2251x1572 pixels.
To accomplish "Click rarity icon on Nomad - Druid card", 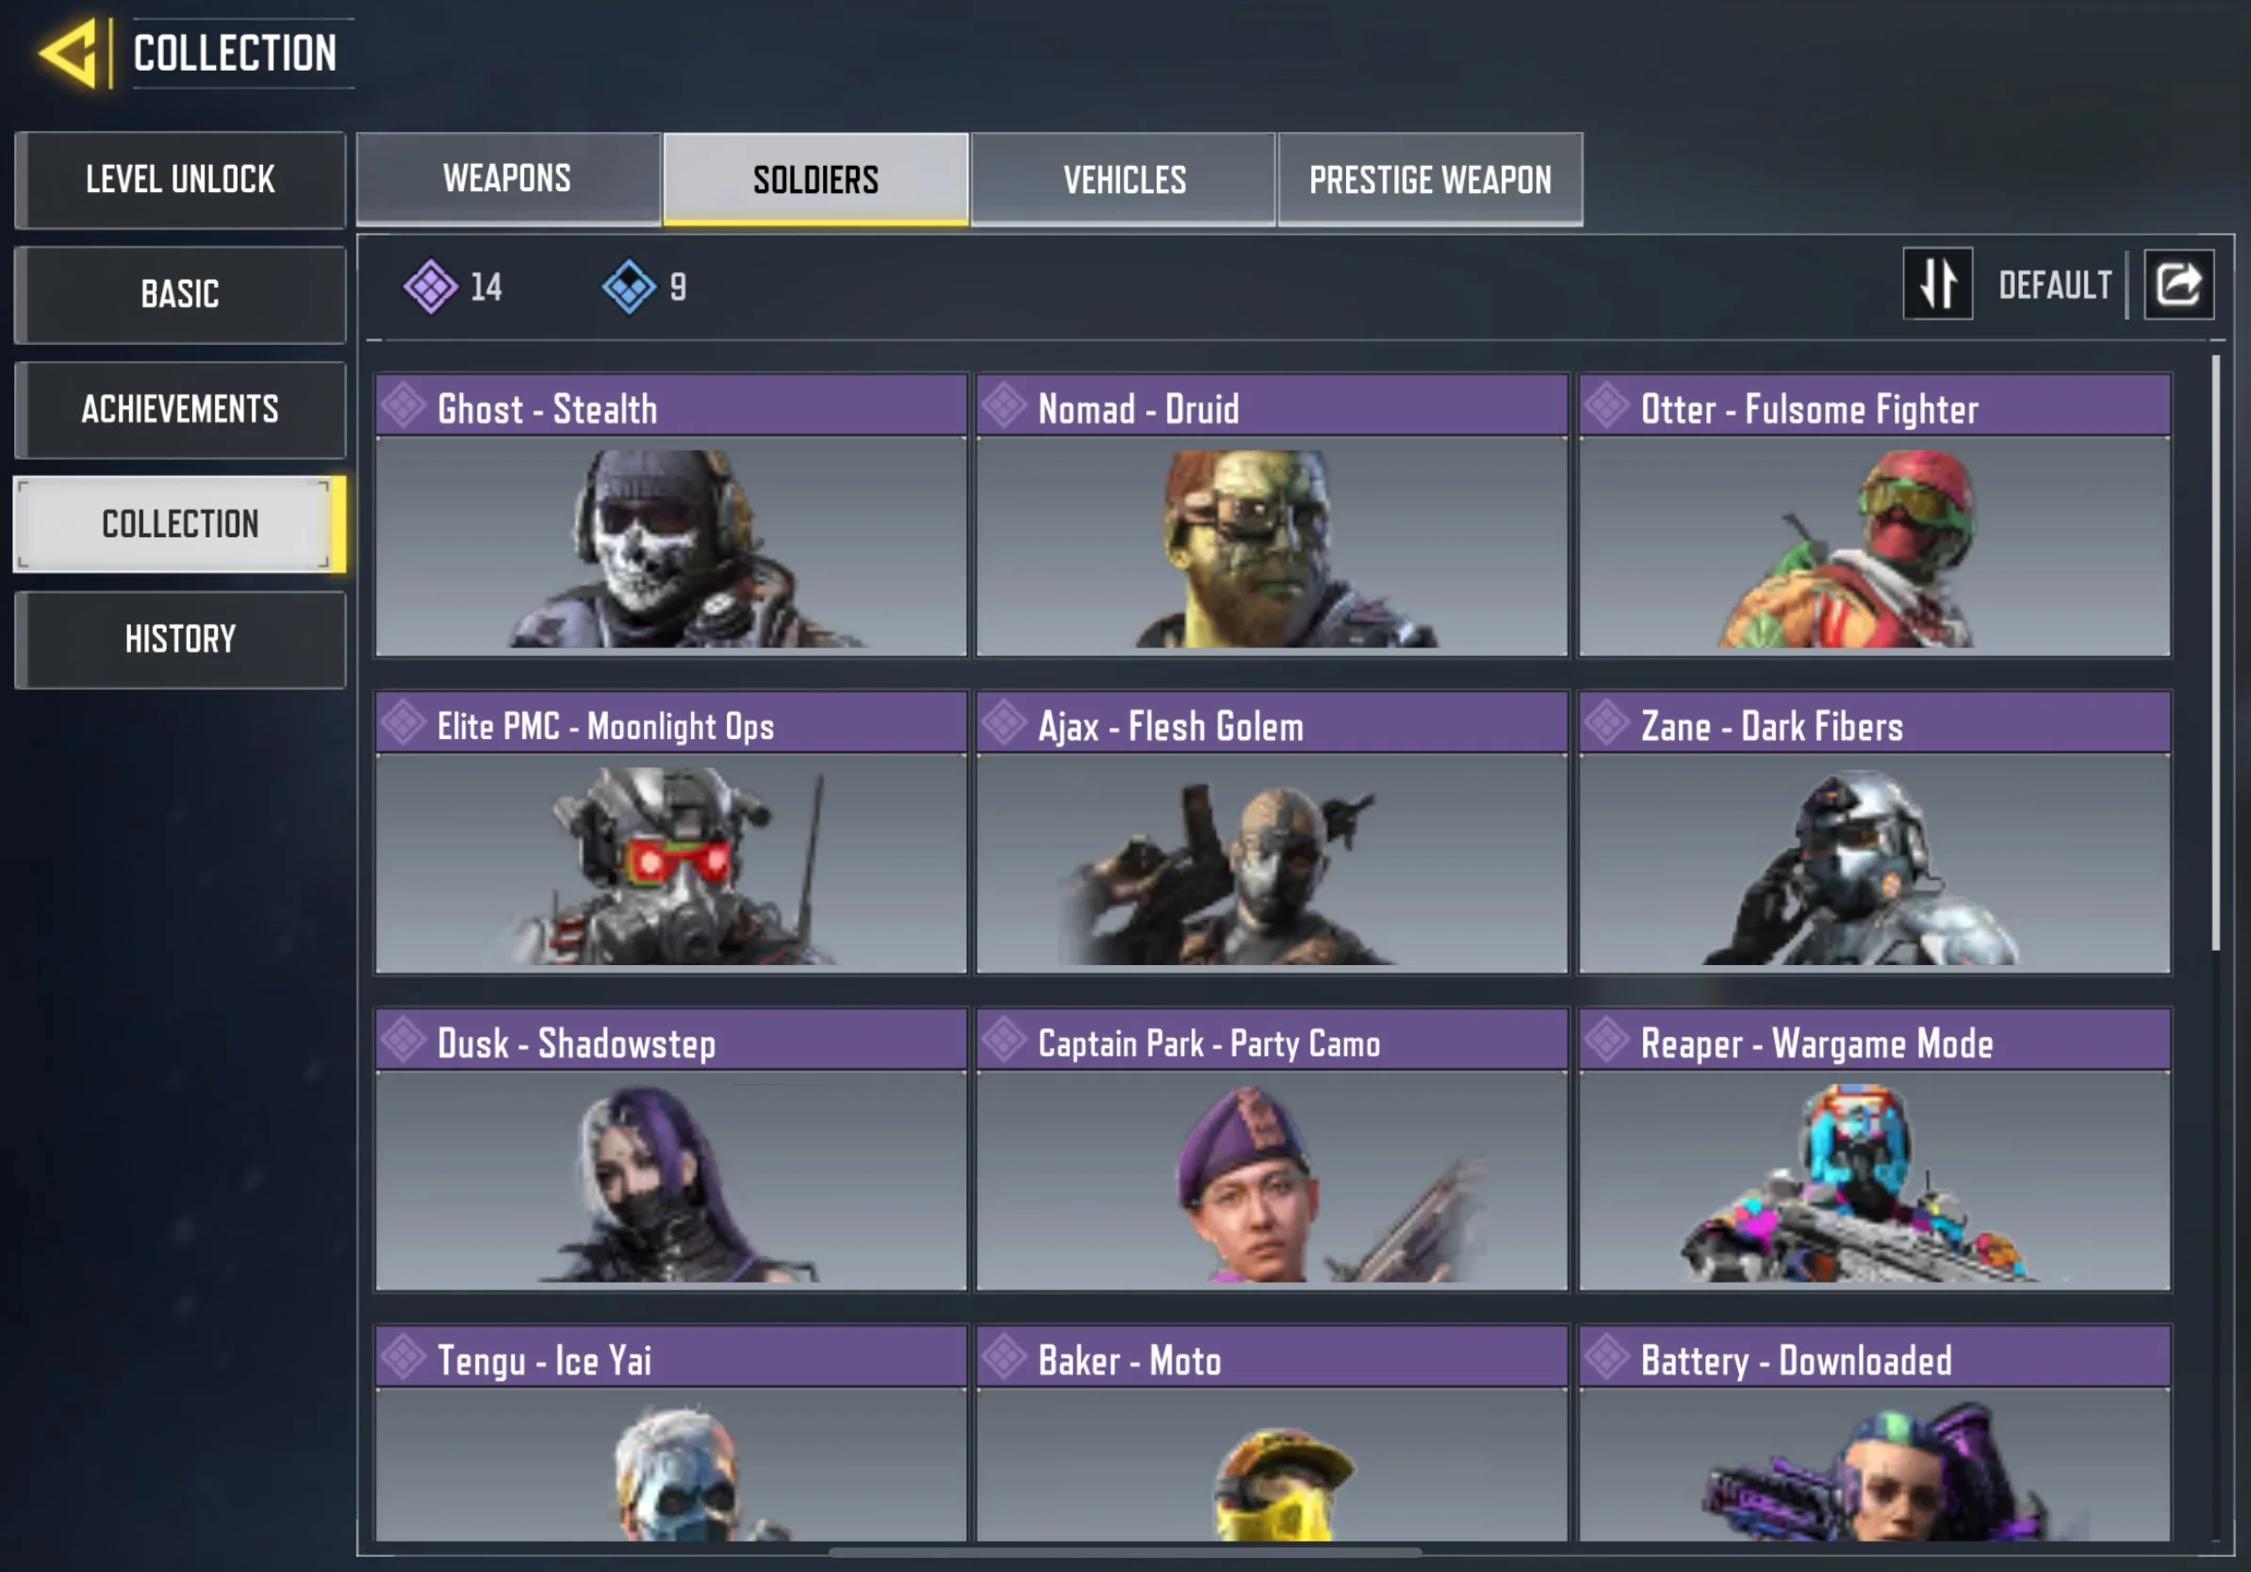I will tap(1004, 406).
